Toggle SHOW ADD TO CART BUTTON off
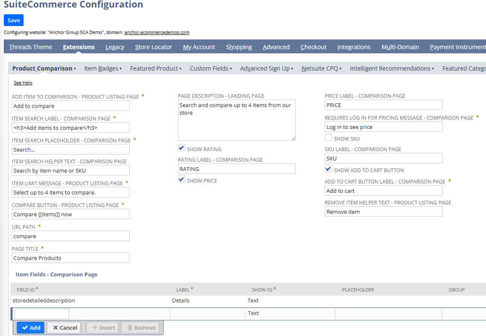The image size is (486, 336). pyautogui.click(x=328, y=170)
